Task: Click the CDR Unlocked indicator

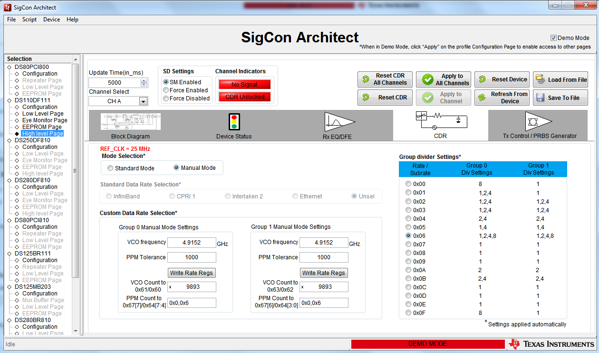Action: coord(244,97)
